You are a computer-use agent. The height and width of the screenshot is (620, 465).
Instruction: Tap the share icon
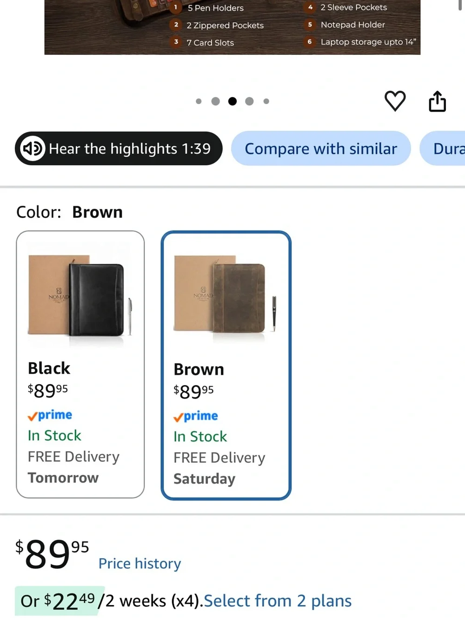coord(437,101)
